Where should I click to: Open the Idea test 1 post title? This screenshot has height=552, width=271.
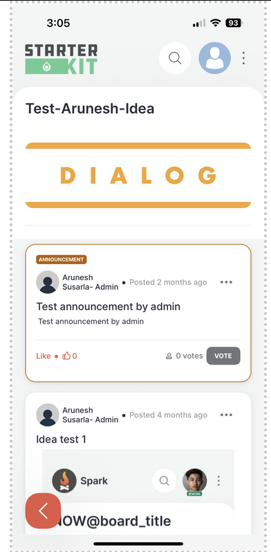(61, 439)
